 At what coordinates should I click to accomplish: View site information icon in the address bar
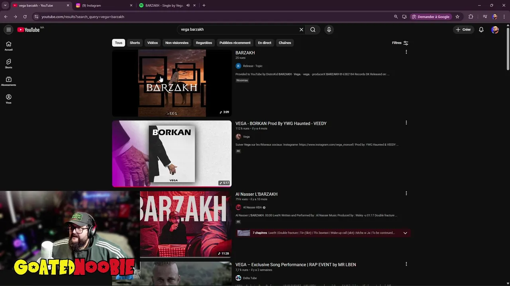click(x=36, y=17)
